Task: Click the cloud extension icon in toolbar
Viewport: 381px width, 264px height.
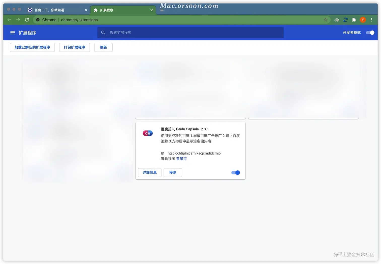Action: [x=336, y=20]
